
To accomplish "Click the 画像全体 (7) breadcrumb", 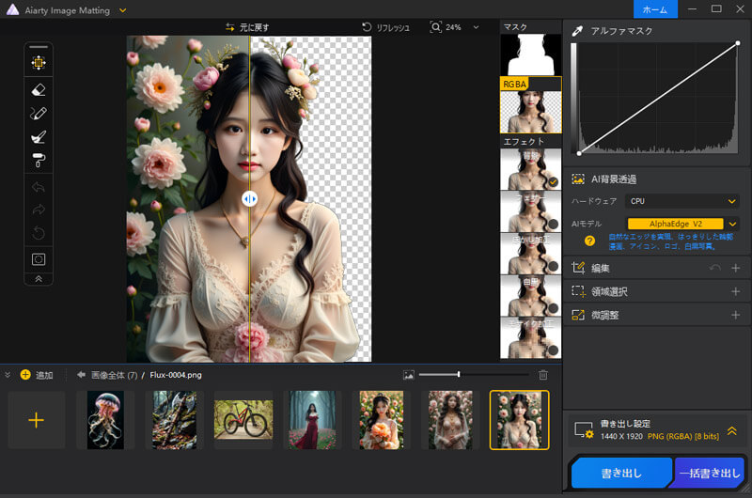I will click(115, 375).
